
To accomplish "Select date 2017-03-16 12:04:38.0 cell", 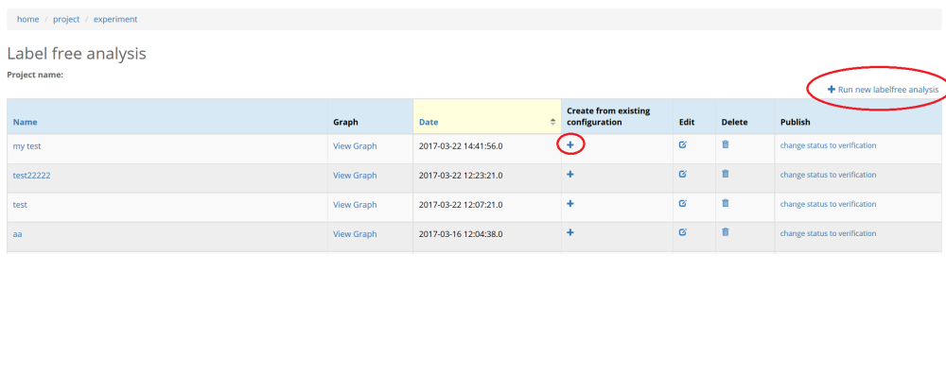I will 487,236.
